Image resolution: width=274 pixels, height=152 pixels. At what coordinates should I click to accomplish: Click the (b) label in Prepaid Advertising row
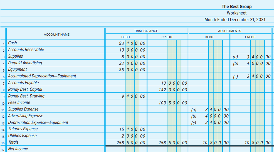pyautogui.click(x=236, y=63)
